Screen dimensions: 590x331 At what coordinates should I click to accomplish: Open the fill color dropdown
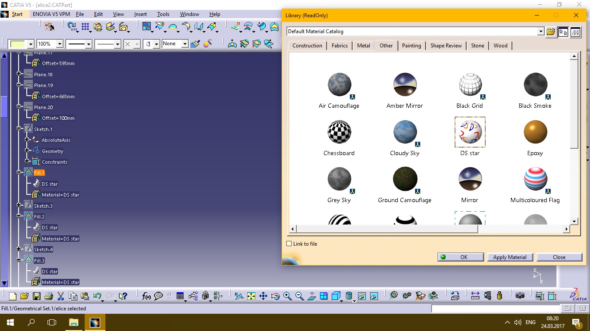tap(31, 44)
